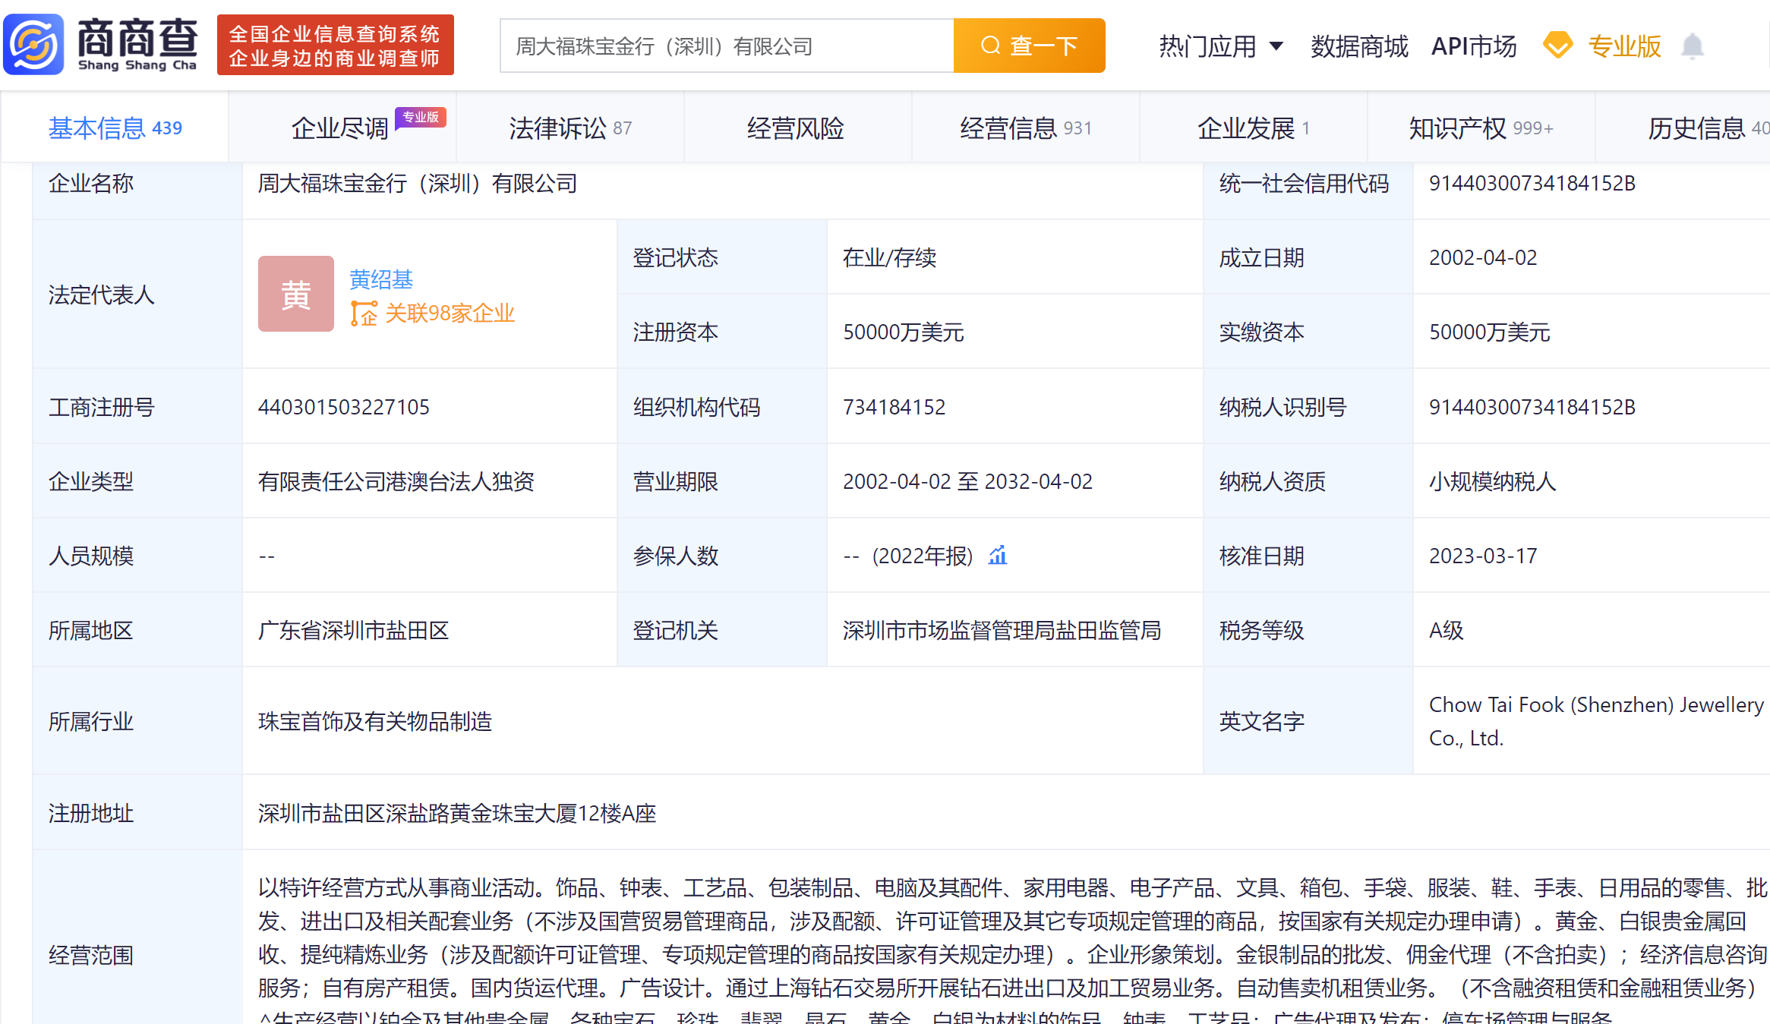Select region 广东省深圳市盐田区
This screenshot has height=1024, width=1770.
[353, 630]
